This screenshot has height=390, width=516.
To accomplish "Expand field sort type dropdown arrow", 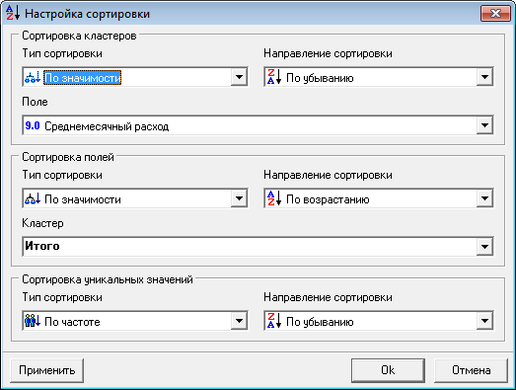I will coord(239,198).
